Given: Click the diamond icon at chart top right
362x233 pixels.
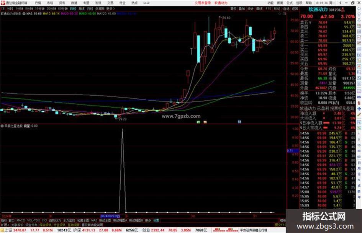Looking at the screenshot, I should (280, 14).
